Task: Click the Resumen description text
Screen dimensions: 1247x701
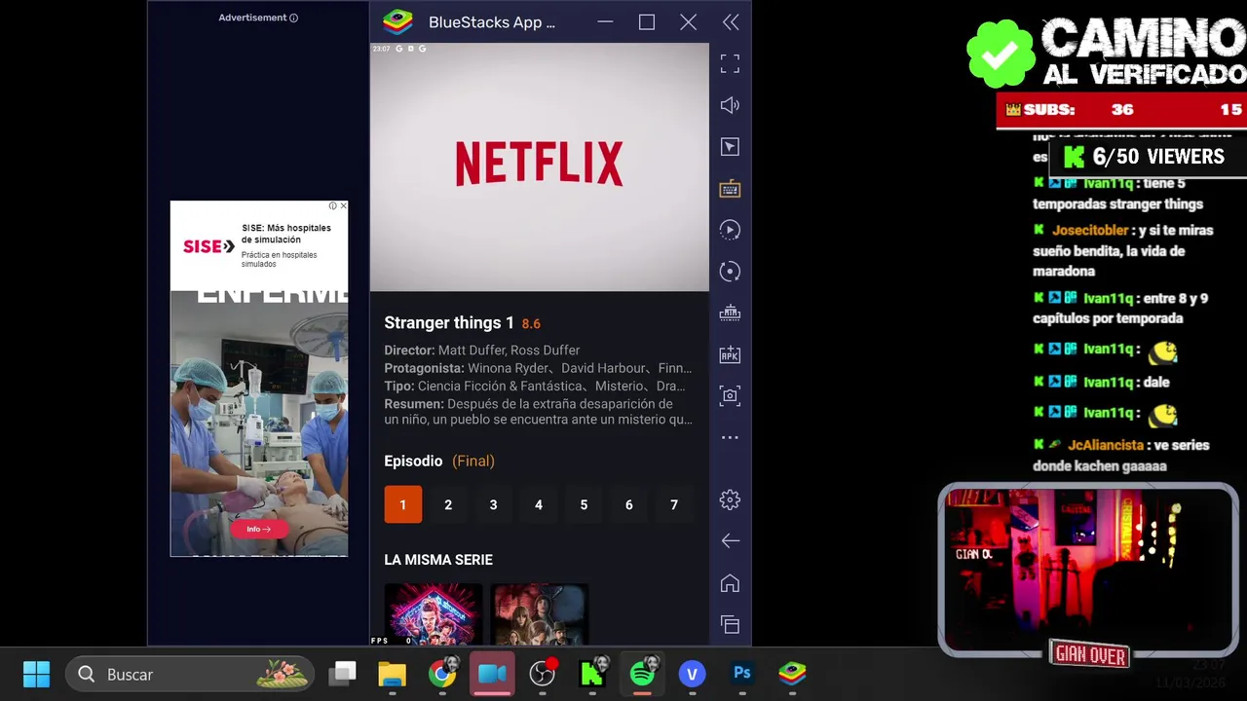Action: click(x=538, y=412)
